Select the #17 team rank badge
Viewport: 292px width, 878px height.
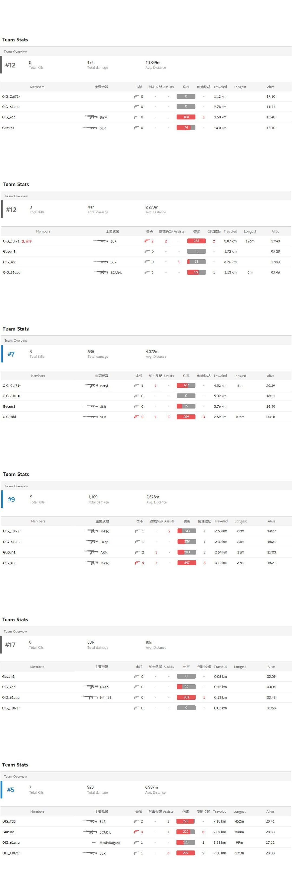coord(10,645)
